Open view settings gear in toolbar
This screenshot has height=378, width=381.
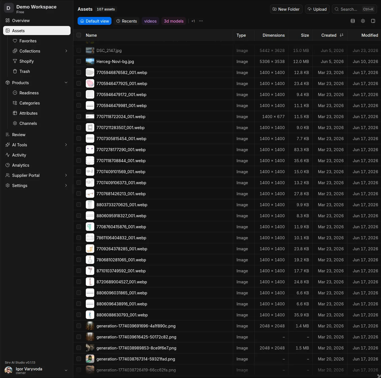point(363,21)
